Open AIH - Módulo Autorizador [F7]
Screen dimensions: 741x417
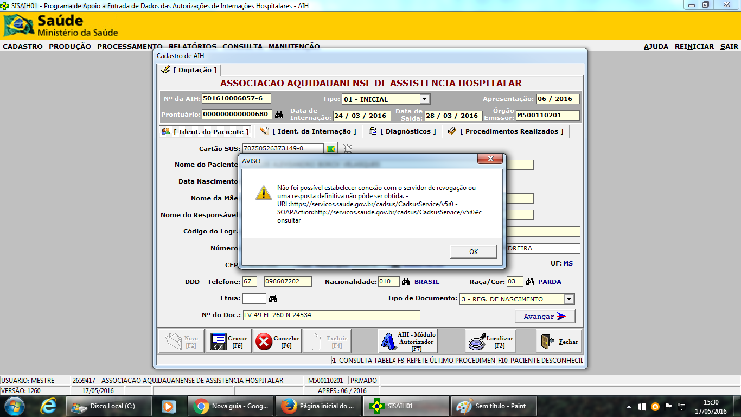[x=407, y=342]
